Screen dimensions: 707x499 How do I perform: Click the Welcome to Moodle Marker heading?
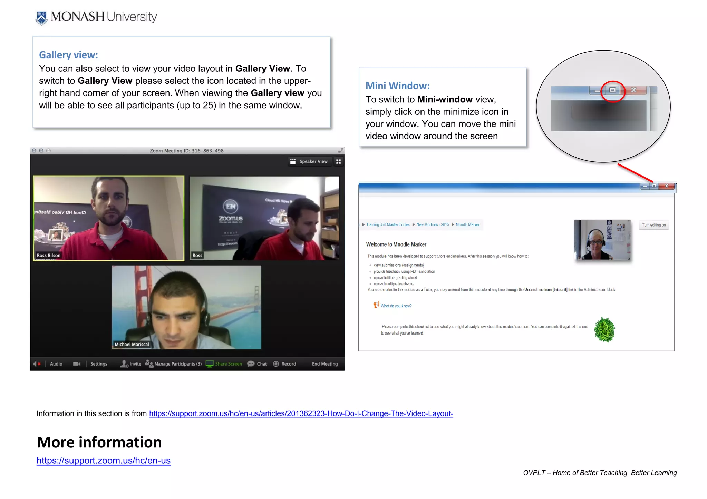(x=396, y=244)
